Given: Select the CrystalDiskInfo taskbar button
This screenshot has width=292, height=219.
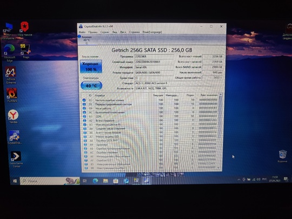Looking at the screenshot, I should pyautogui.click(x=147, y=180).
